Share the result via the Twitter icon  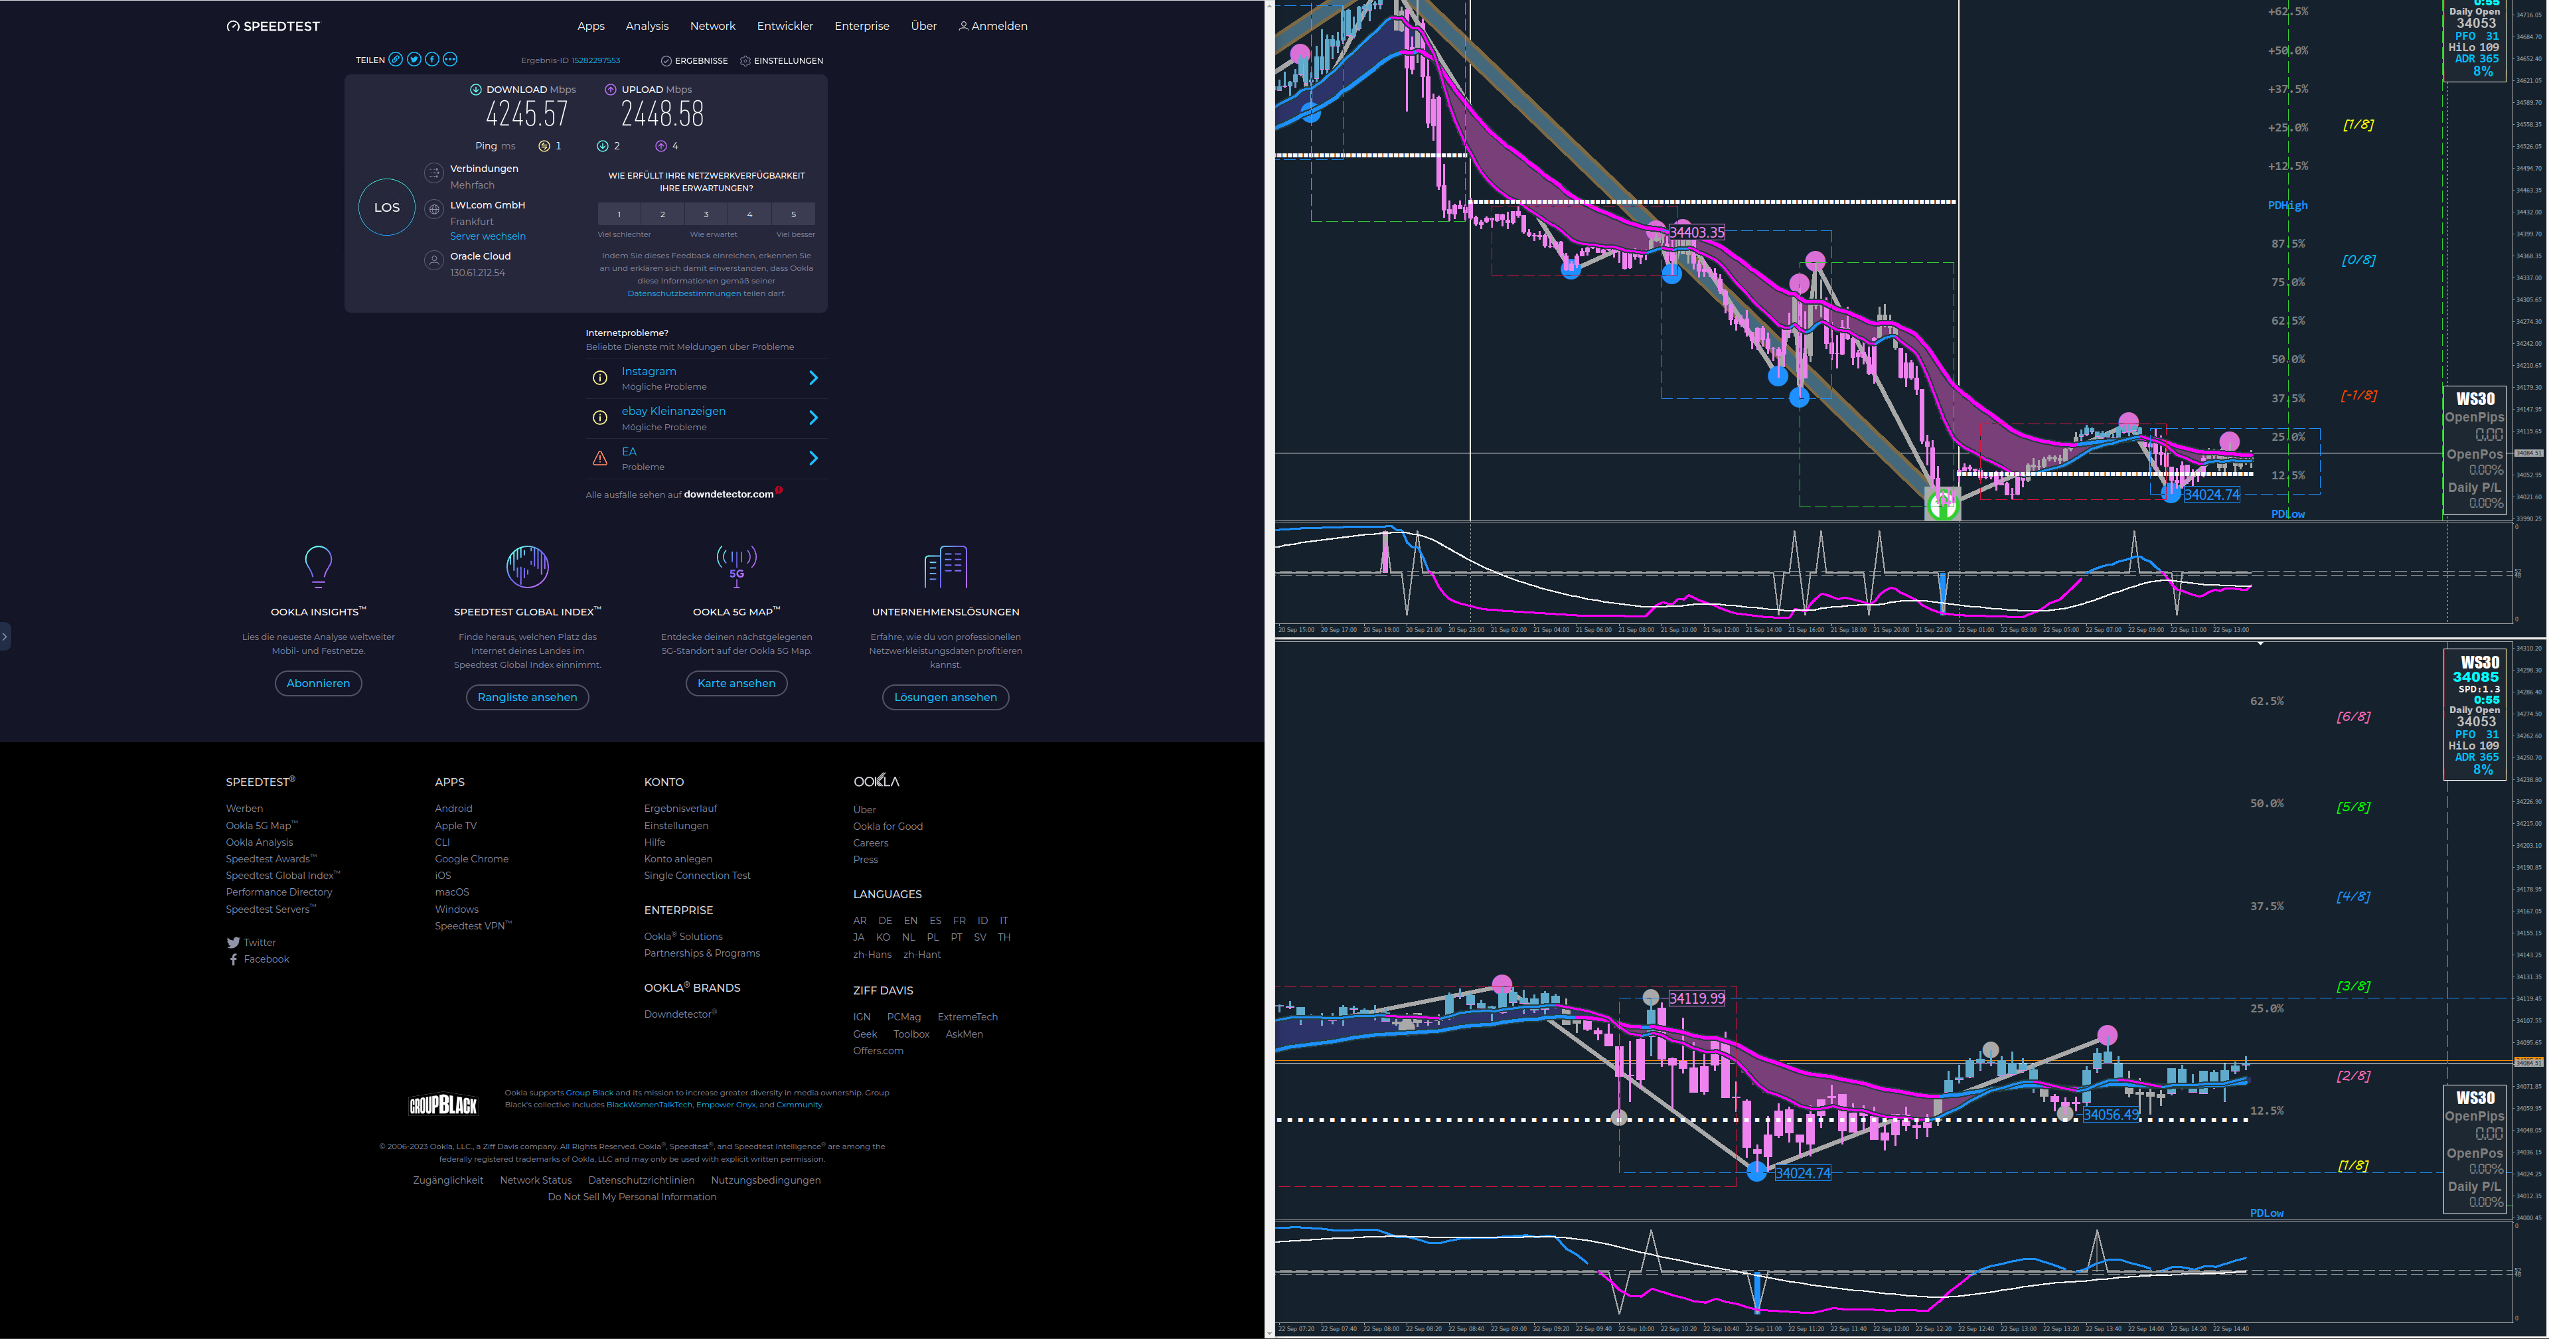coord(414,59)
